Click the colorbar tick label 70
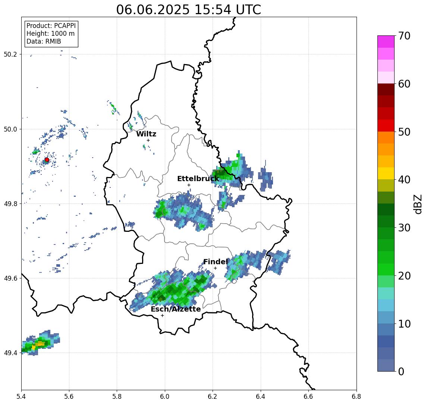 [404, 36]
